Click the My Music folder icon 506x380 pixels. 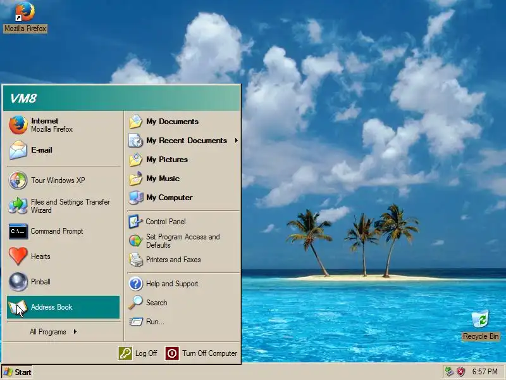(x=135, y=179)
